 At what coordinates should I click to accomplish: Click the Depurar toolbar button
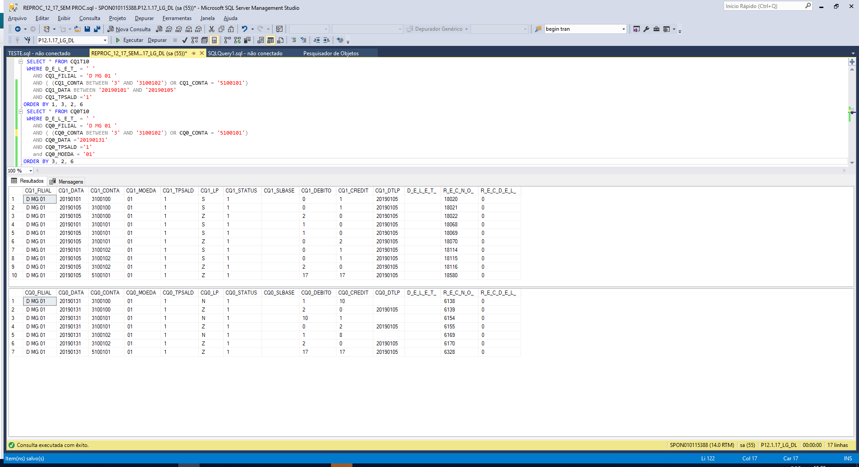[x=157, y=40]
